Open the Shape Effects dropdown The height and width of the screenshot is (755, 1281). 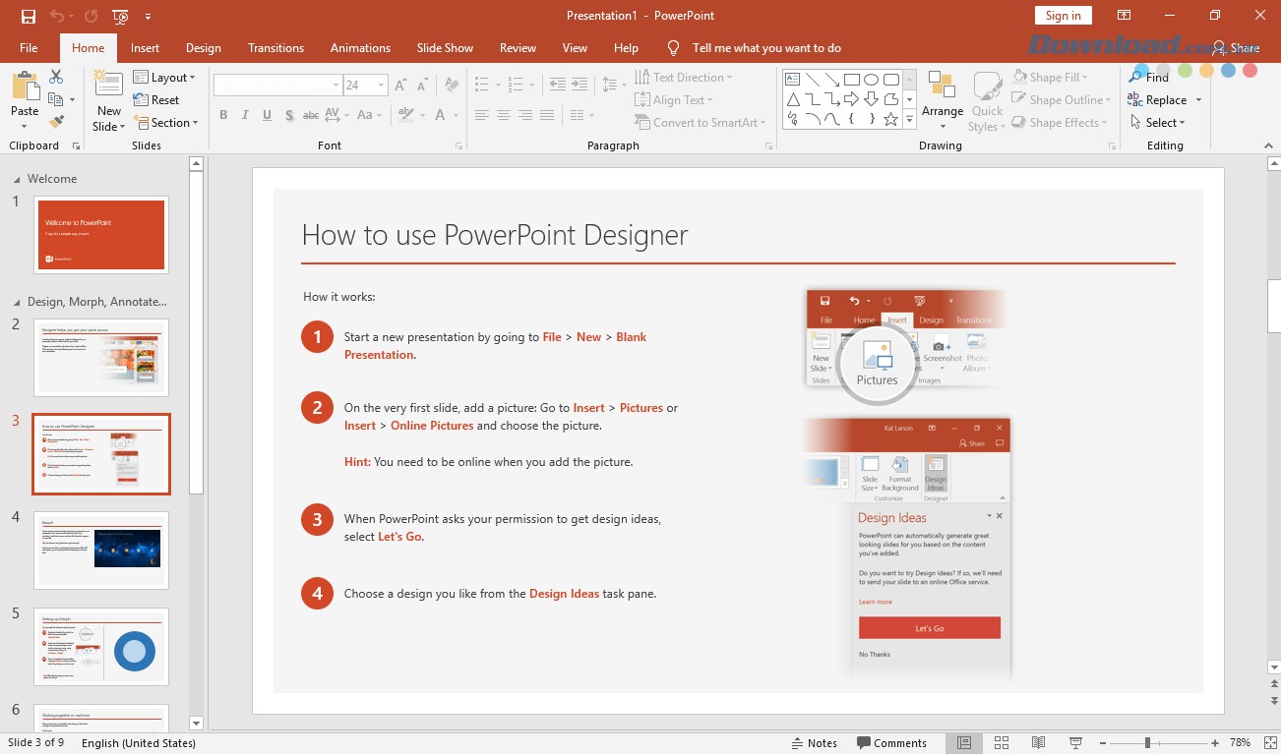click(x=1060, y=122)
